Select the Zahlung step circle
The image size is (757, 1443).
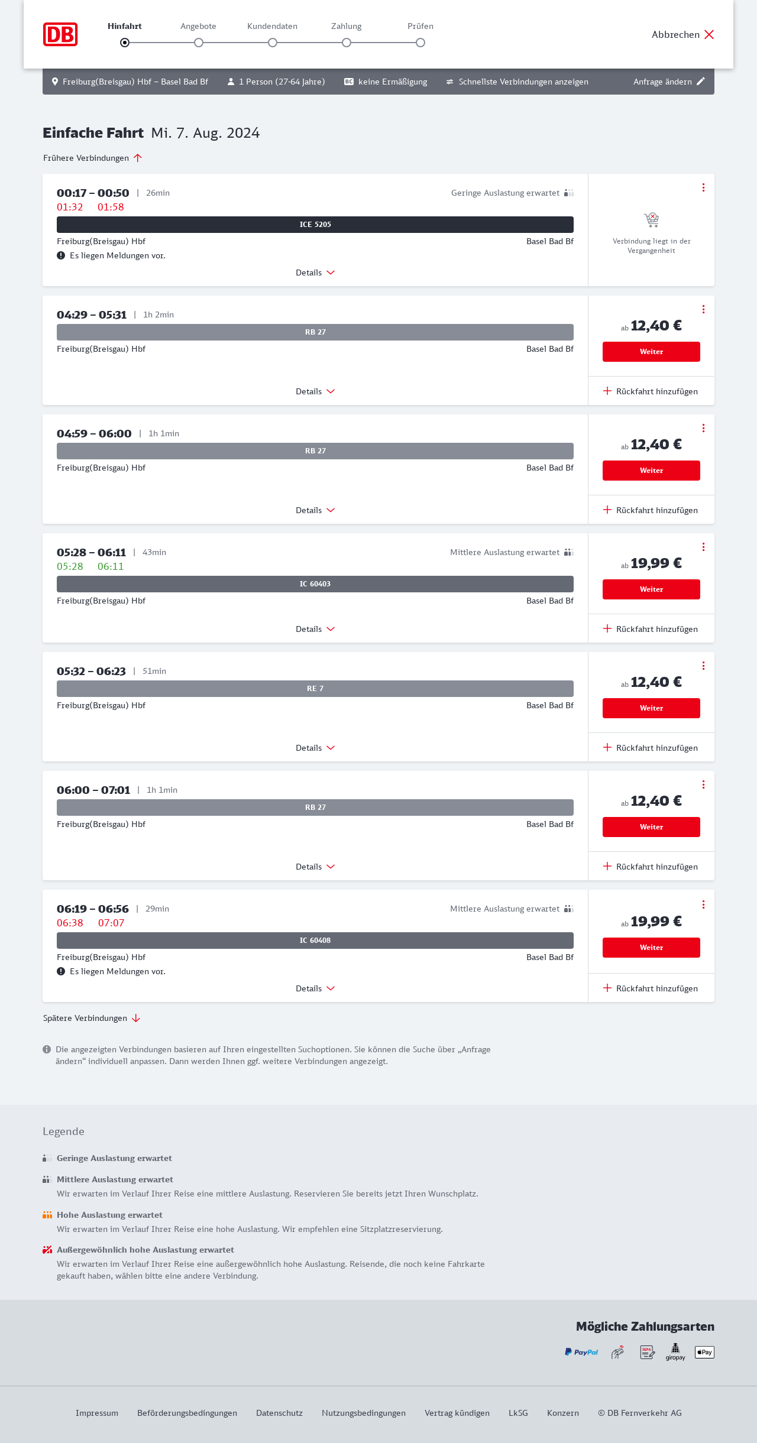pos(347,43)
